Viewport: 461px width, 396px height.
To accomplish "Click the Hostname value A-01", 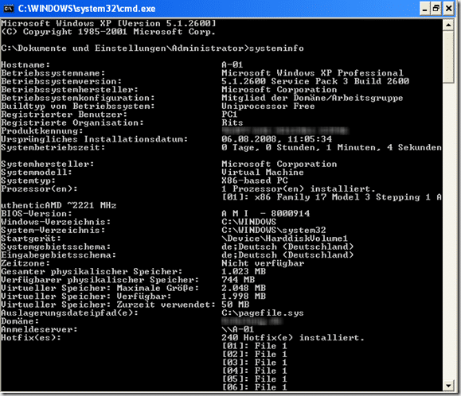I will click(232, 64).
